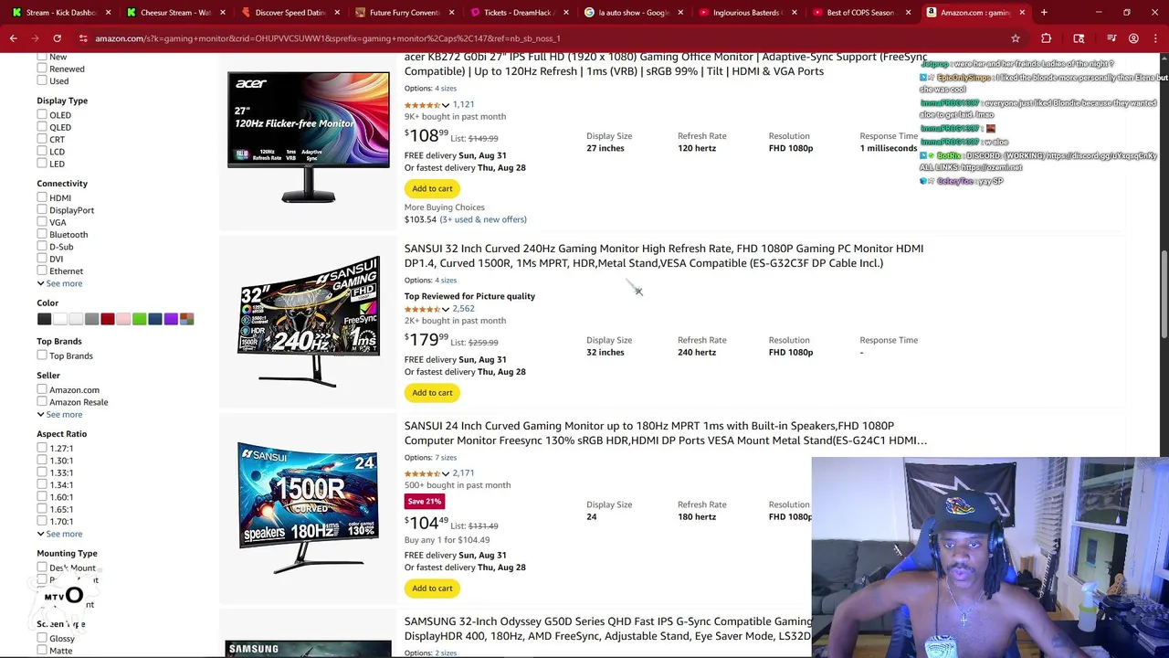This screenshot has width=1169, height=658.
Task: Open the acer 27 inch monitor product image
Action: (x=309, y=137)
